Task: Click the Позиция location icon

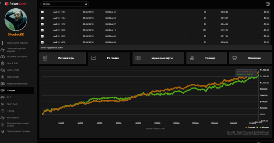Action: coord(192,58)
